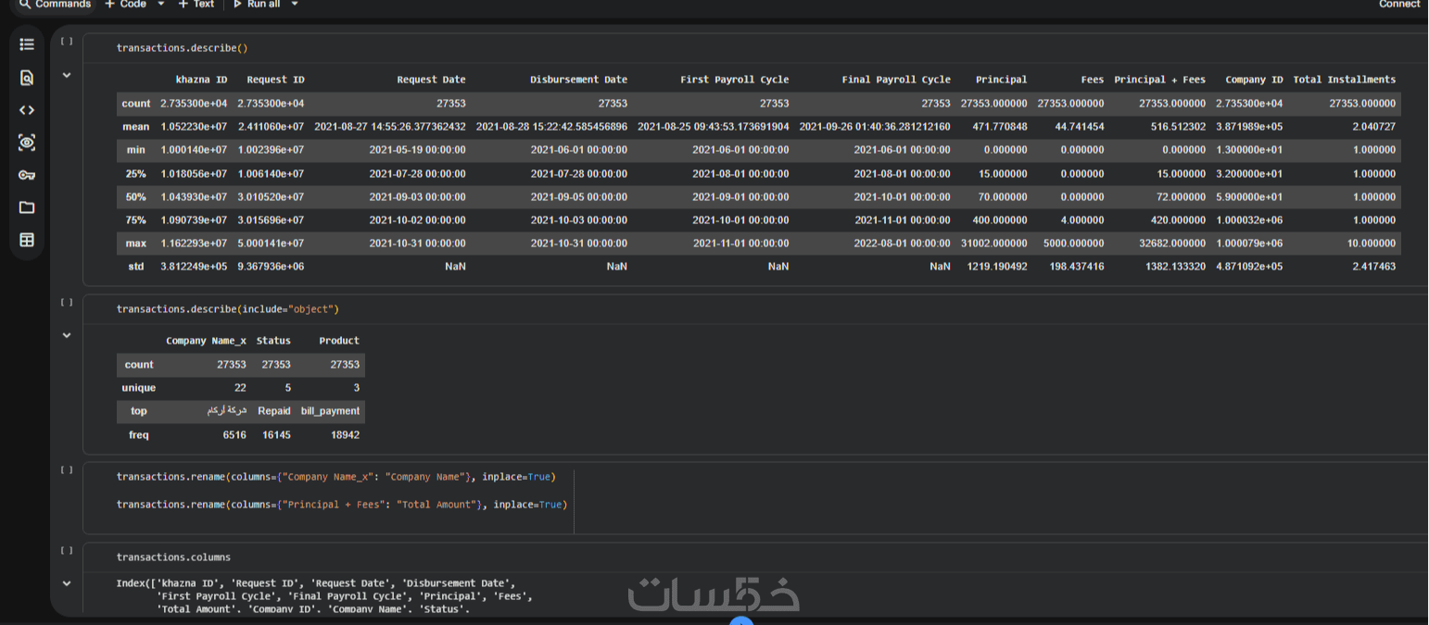This screenshot has height=625, width=1429.
Task: Click the rename Company Name_x code line
Action: tap(335, 477)
